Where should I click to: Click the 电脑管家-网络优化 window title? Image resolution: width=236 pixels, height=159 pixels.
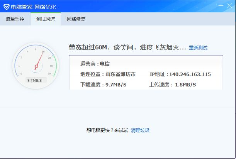(x=34, y=7)
